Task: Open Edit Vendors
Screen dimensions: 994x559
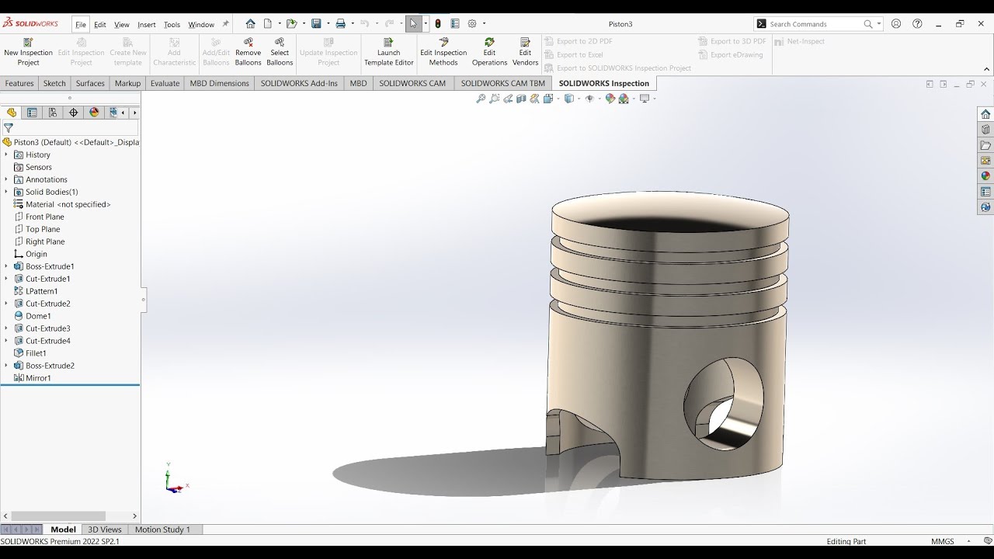Action: coord(525,52)
